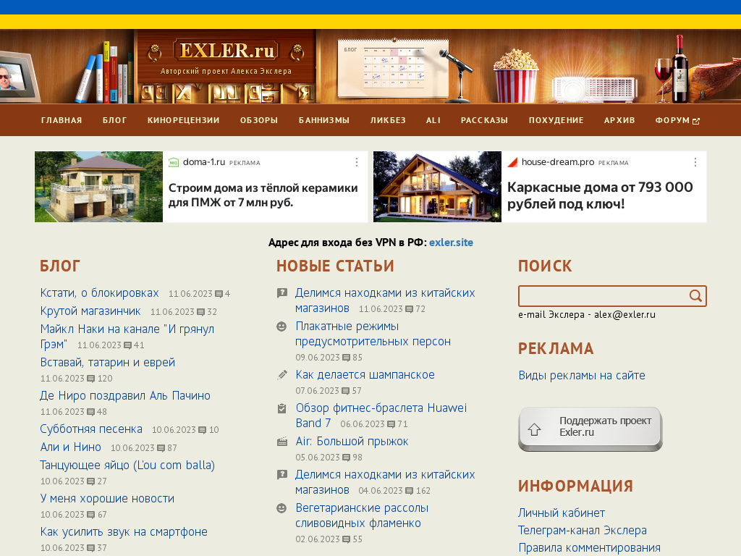741x556 pixels.
Task: Click the doma-1.ru favicon in ad
Action: pos(174,162)
